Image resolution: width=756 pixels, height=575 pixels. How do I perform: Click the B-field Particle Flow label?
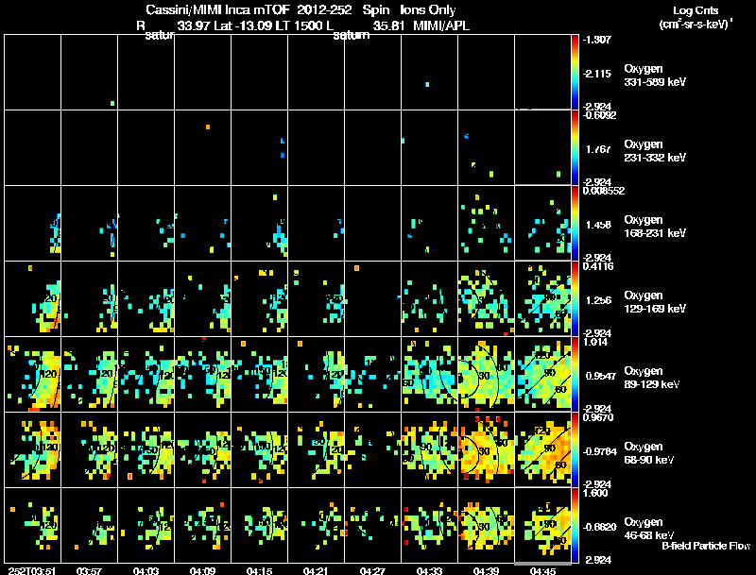(706, 546)
